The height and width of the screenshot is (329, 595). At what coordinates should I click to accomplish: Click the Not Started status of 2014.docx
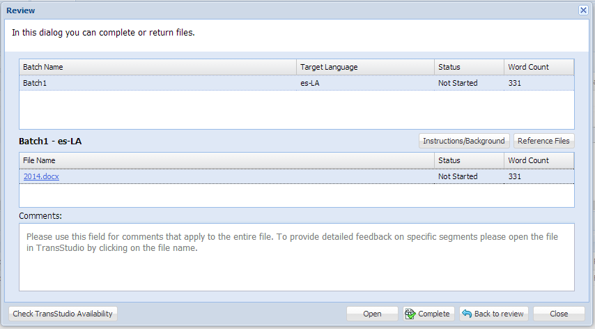(458, 176)
